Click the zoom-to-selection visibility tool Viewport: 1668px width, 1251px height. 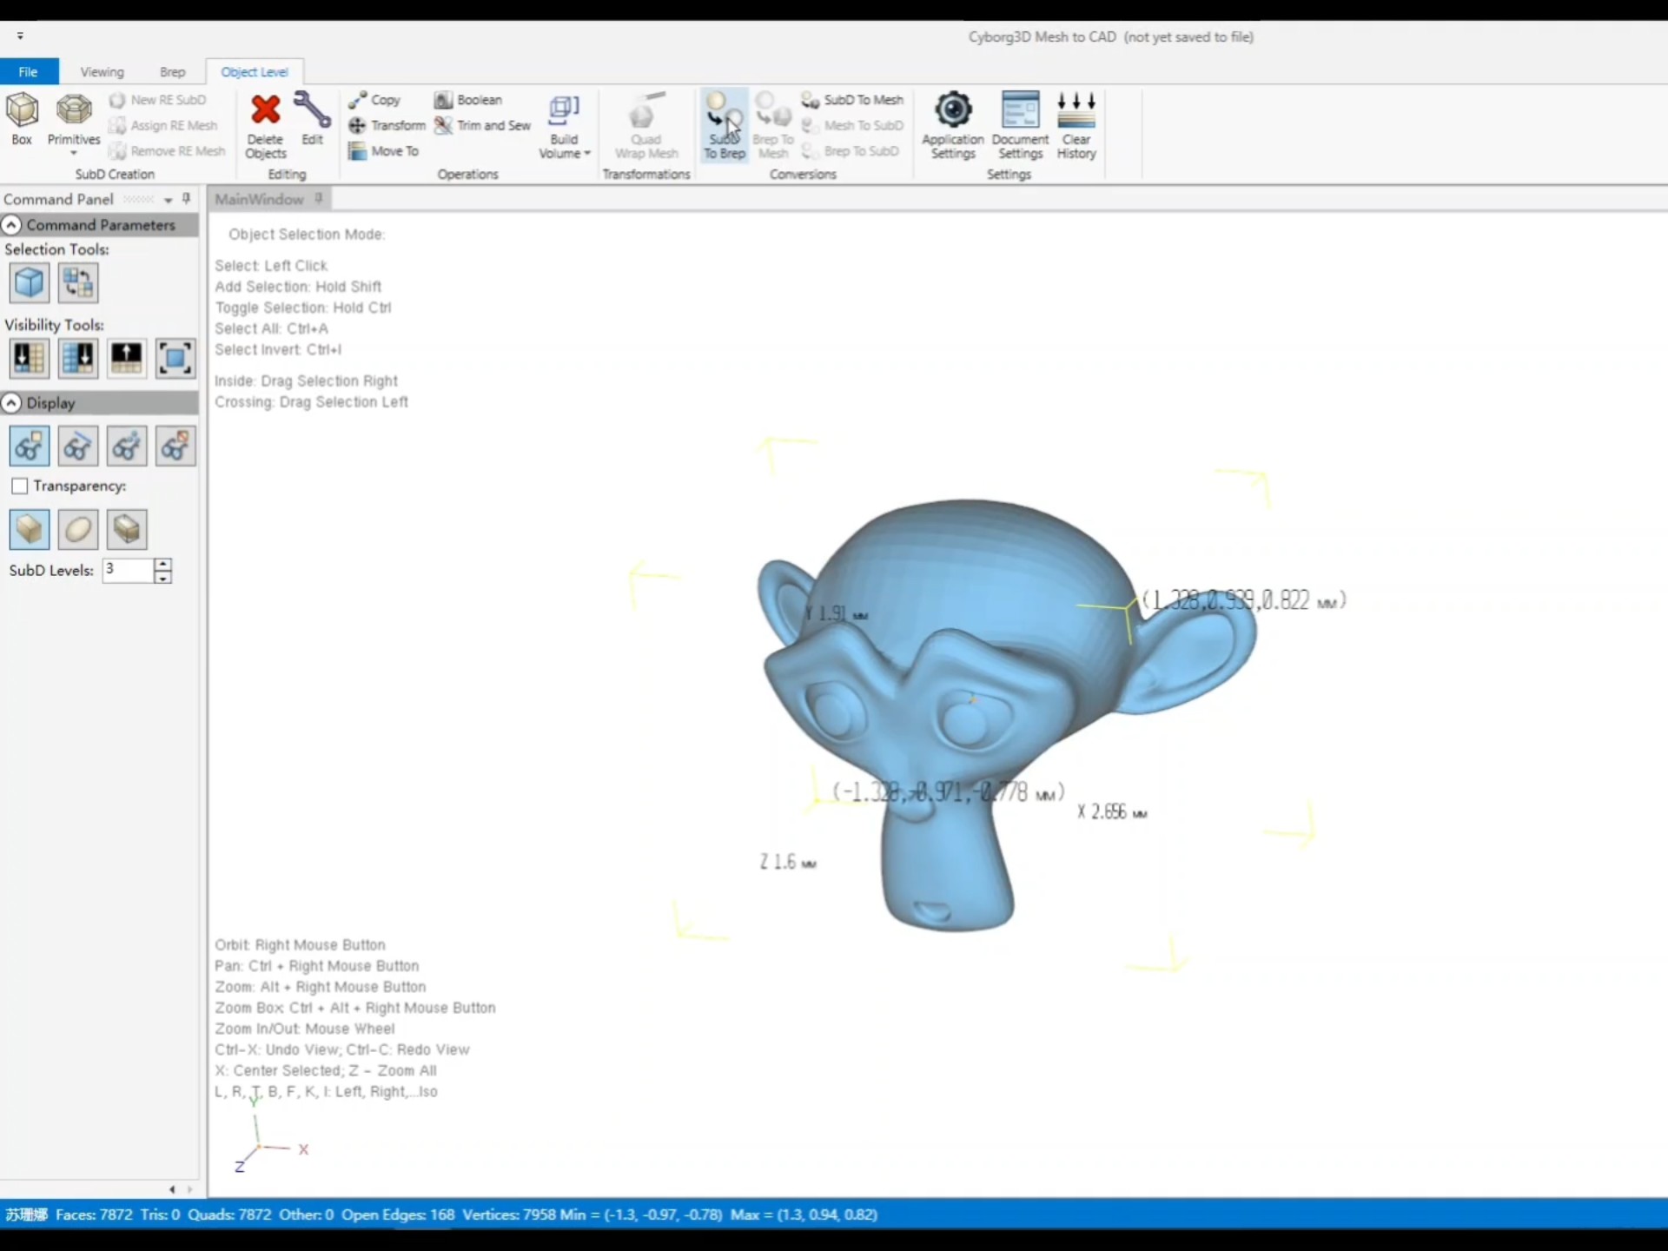[175, 358]
